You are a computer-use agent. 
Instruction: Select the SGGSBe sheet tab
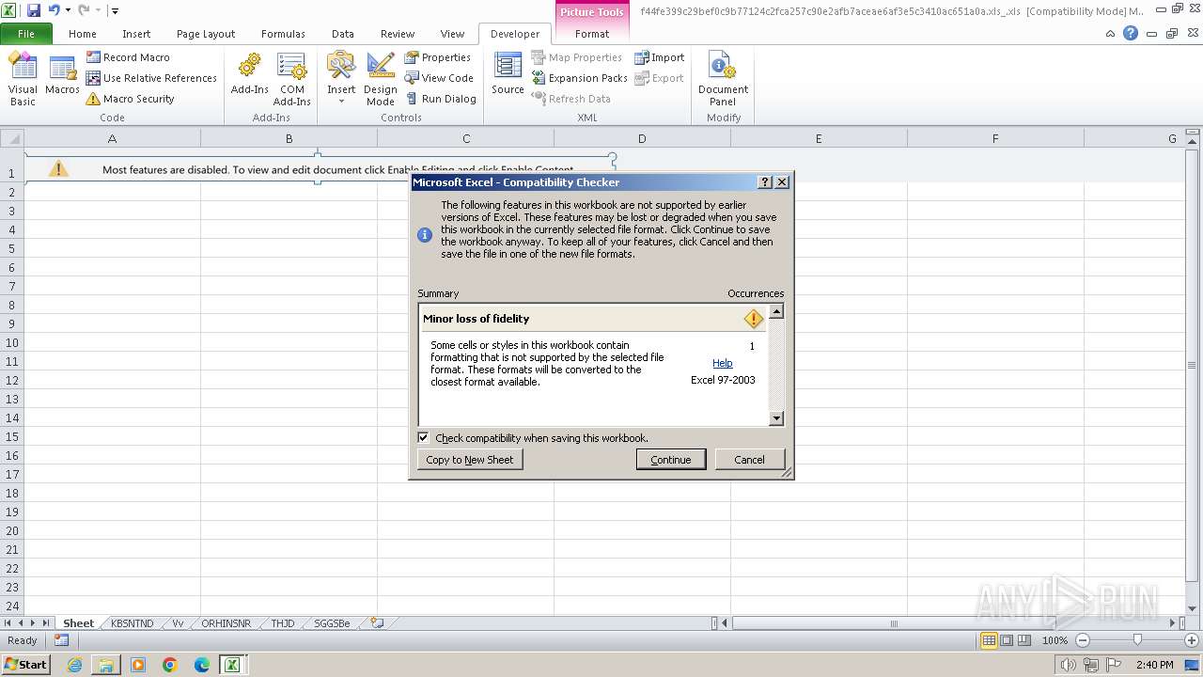coord(332,623)
